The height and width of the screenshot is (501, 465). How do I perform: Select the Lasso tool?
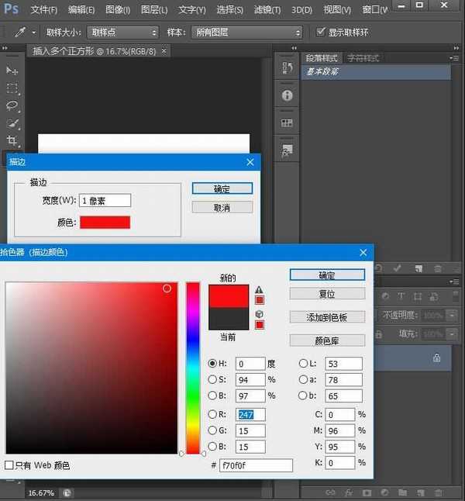(12, 106)
